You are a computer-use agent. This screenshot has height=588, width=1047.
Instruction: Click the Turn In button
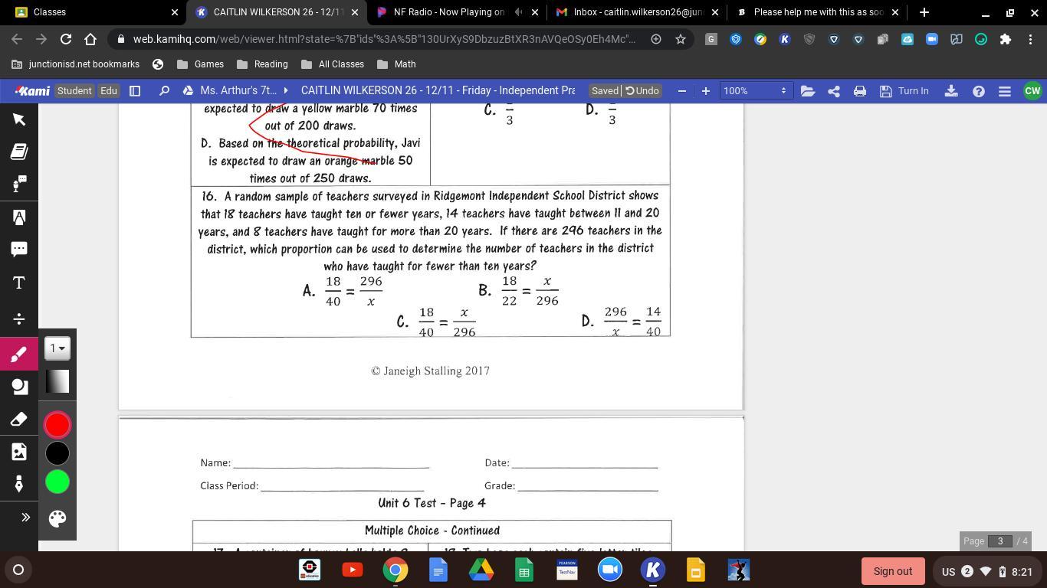tap(904, 91)
